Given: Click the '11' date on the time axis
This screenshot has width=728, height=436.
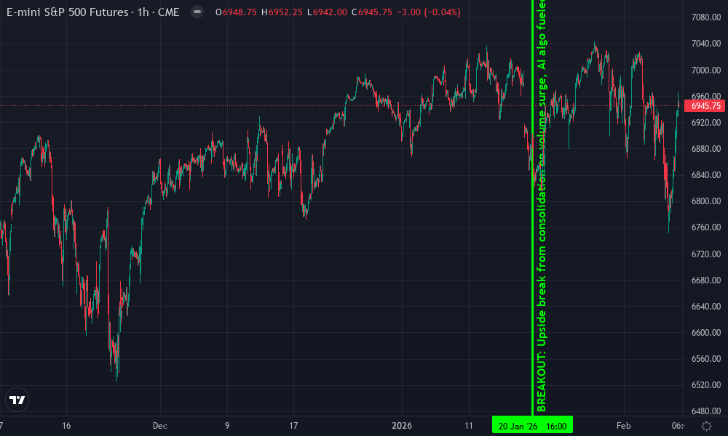Looking at the screenshot, I should 469,426.
